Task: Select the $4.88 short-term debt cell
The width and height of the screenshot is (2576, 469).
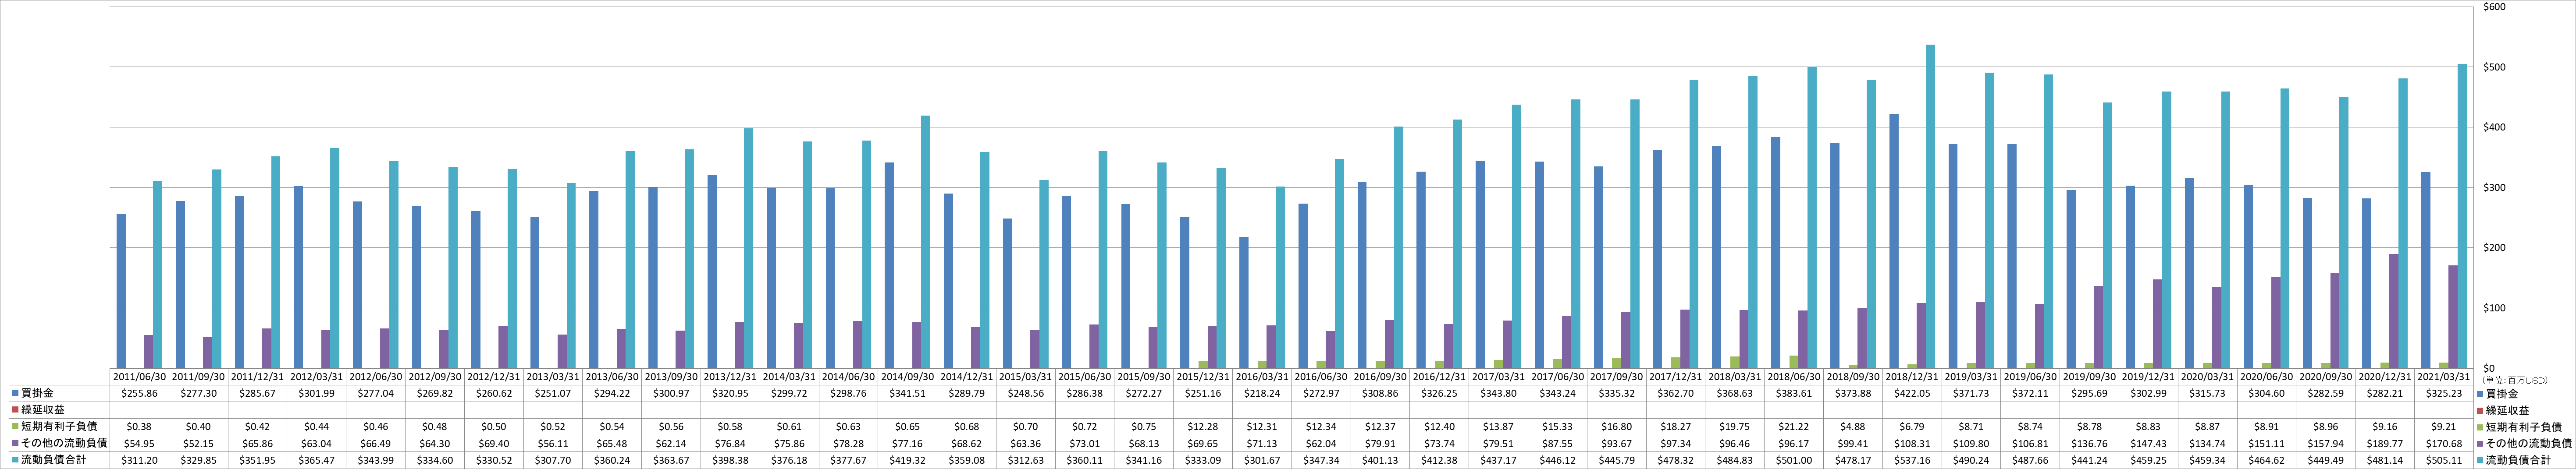Action: (1852, 427)
